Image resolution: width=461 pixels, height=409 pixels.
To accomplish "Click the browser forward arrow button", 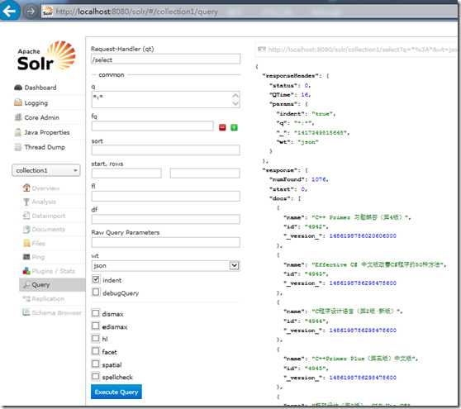I will tap(31, 12).
